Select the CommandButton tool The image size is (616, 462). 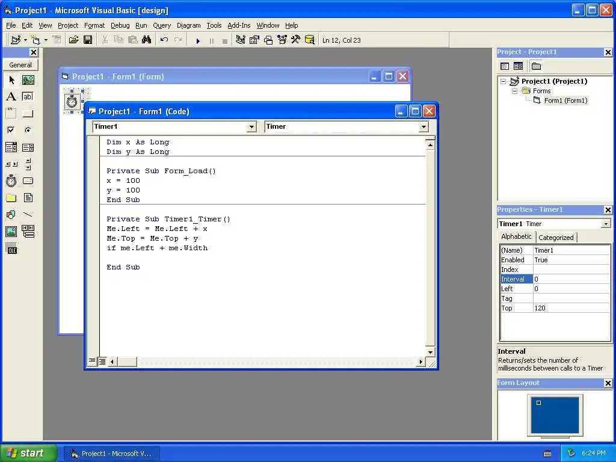[x=28, y=114]
